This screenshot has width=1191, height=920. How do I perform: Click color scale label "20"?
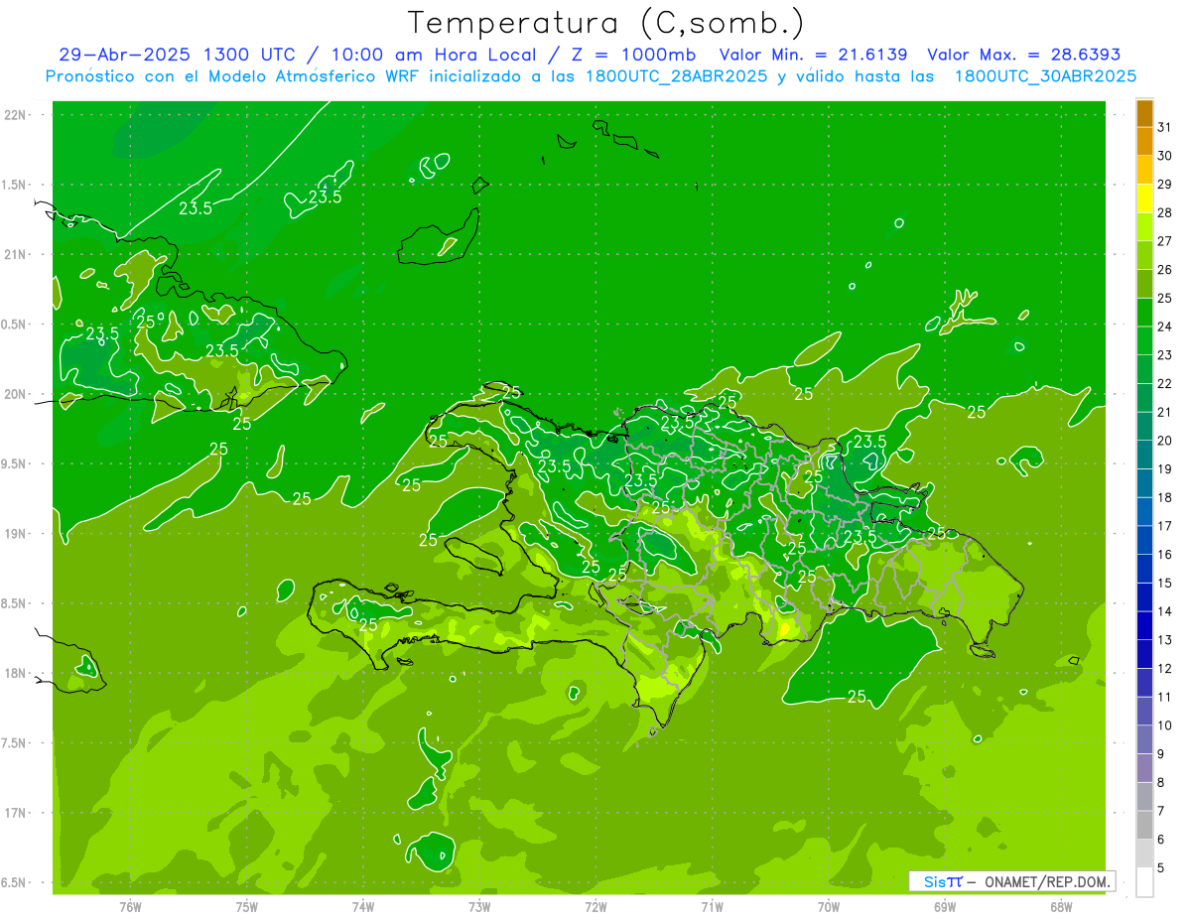coord(1164,441)
